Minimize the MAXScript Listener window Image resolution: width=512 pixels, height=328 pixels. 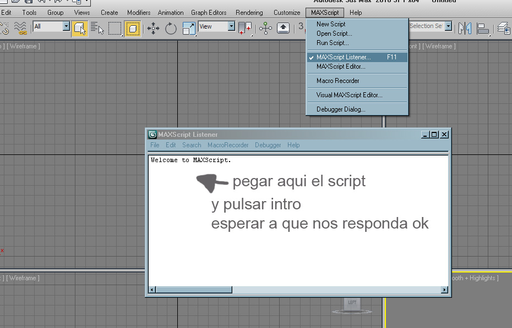coord(425,135)
